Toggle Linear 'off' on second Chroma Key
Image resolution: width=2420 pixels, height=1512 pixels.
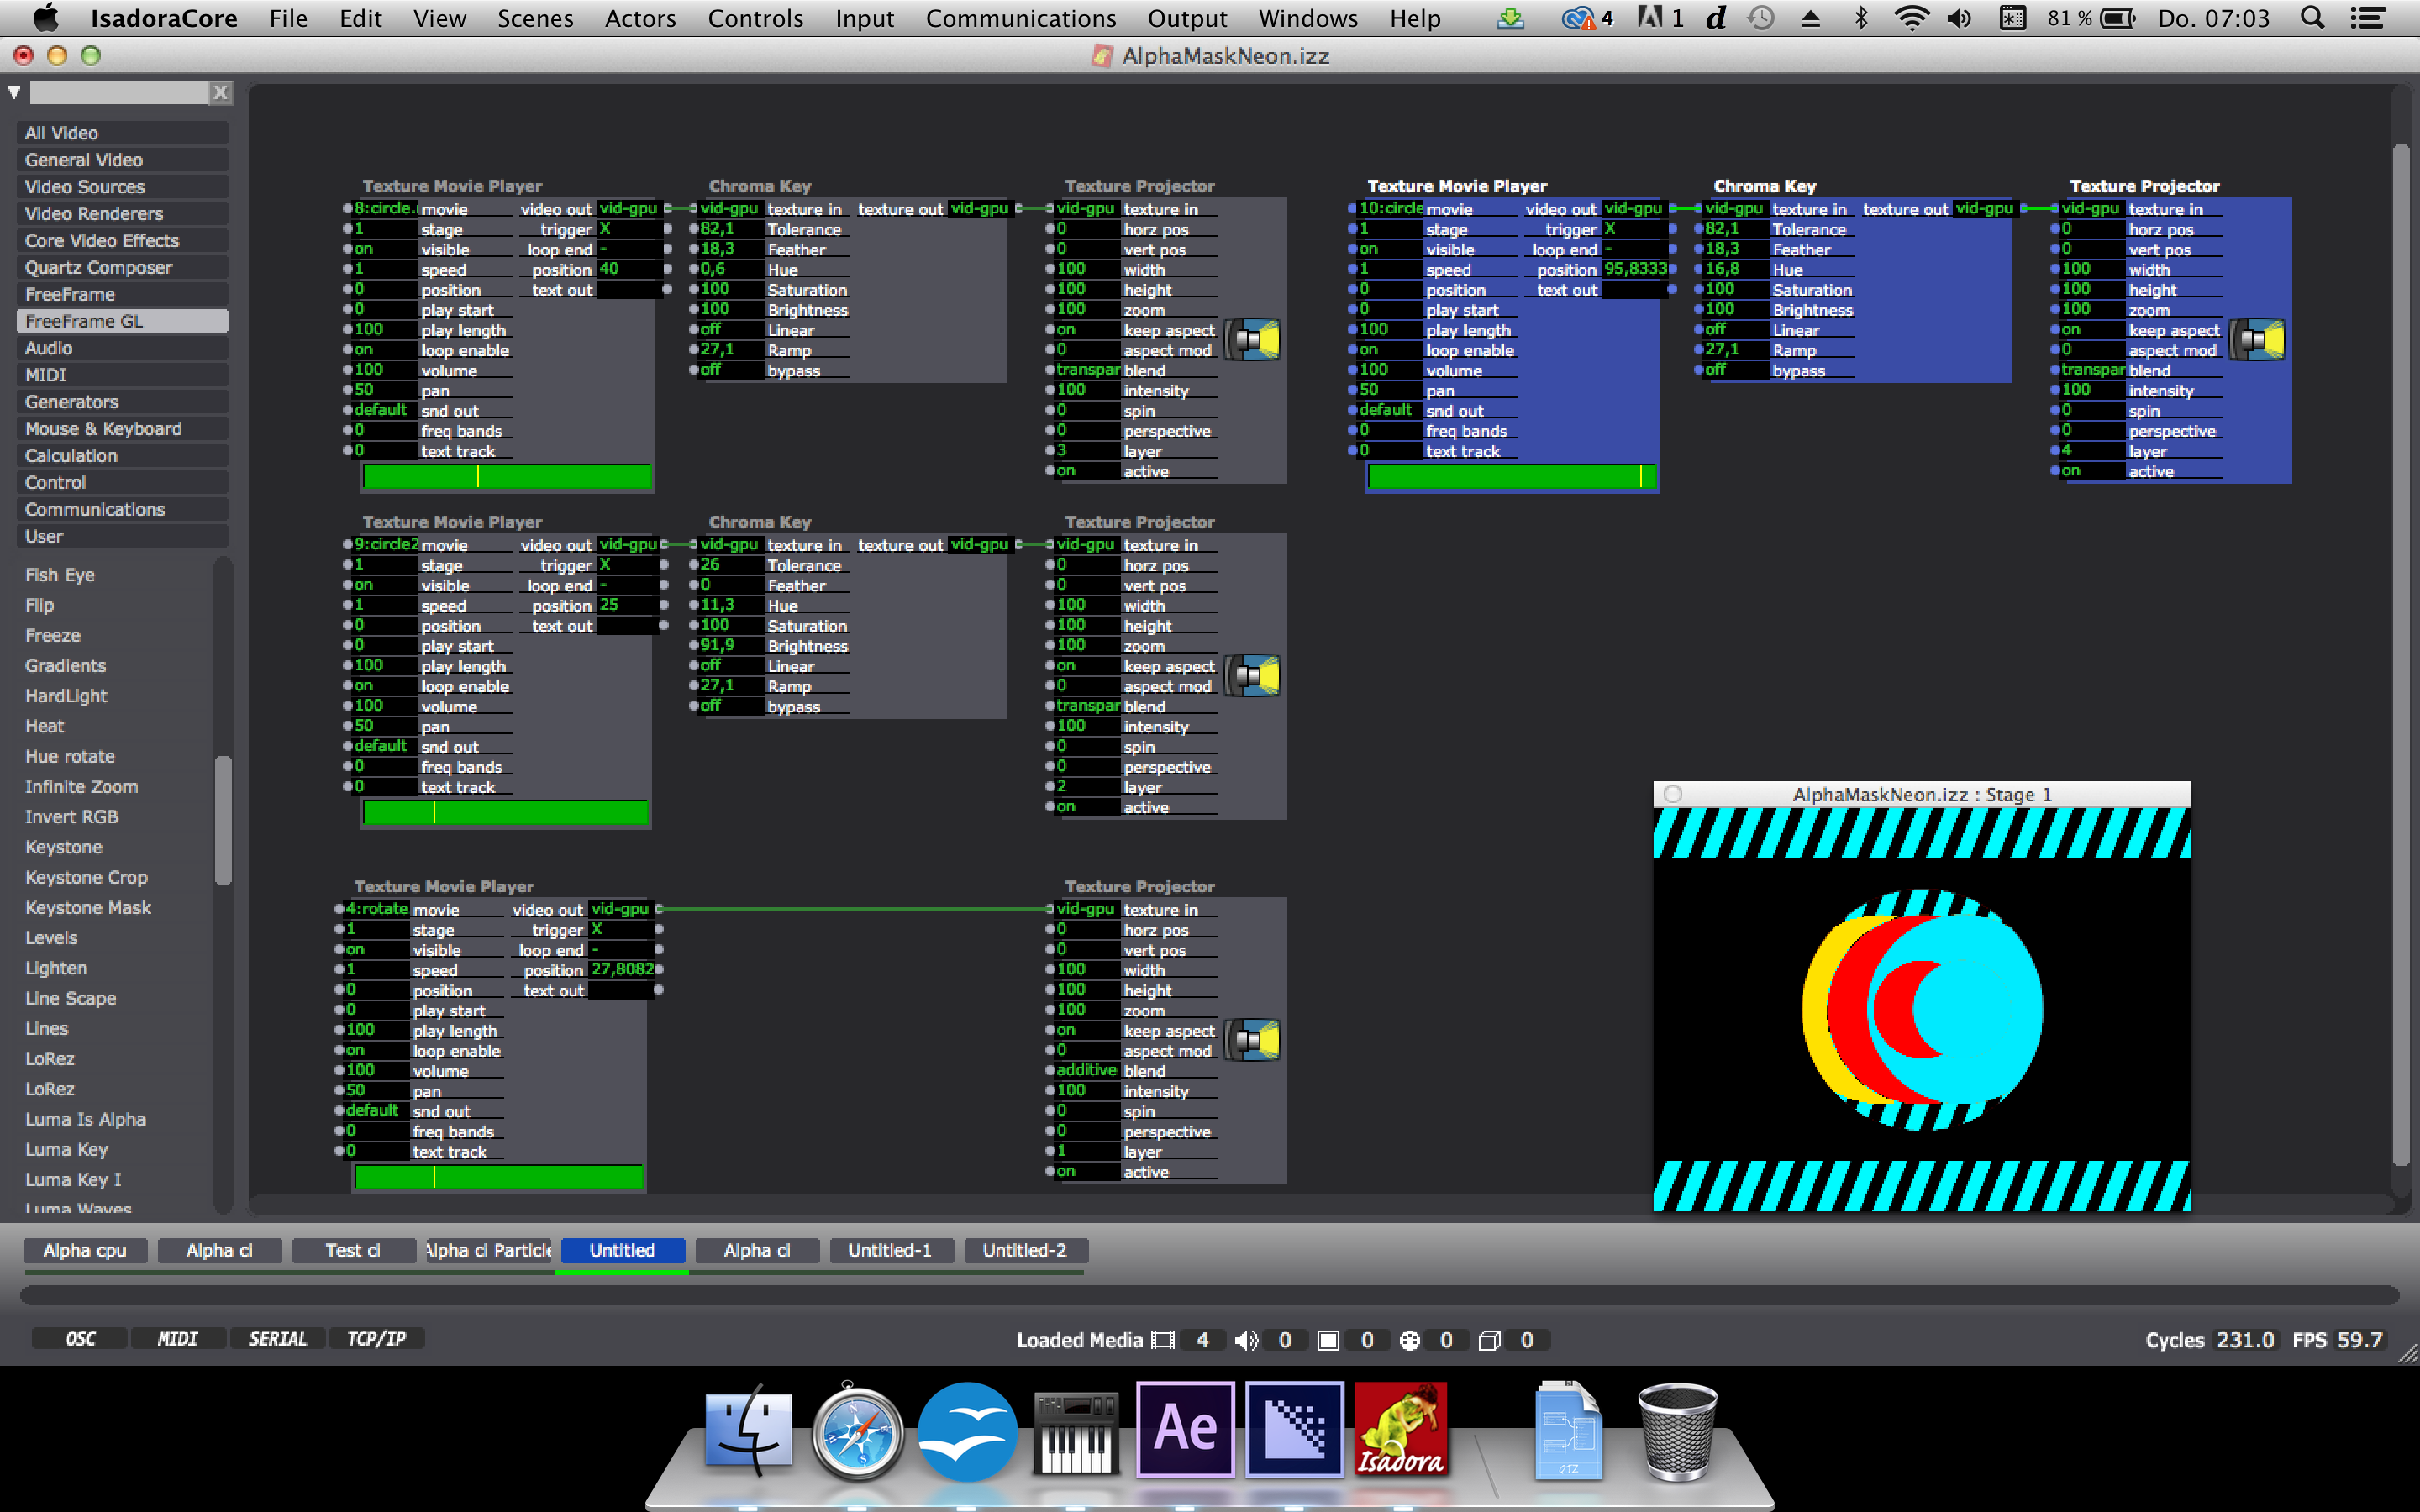[x=729, y=665]
